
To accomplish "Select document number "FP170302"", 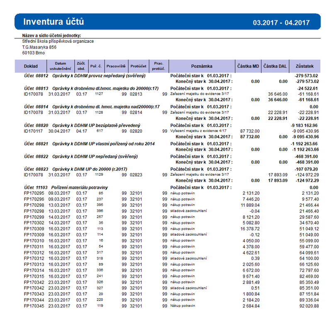I will click(x=34, y=223).
